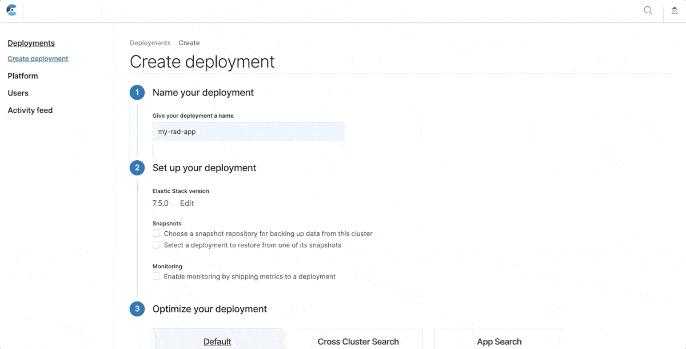Choose the Default deployment template
686x349 pixels.
pyautogui.click(x=217, y=338)
